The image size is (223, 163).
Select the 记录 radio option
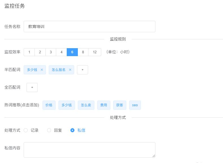26,130
